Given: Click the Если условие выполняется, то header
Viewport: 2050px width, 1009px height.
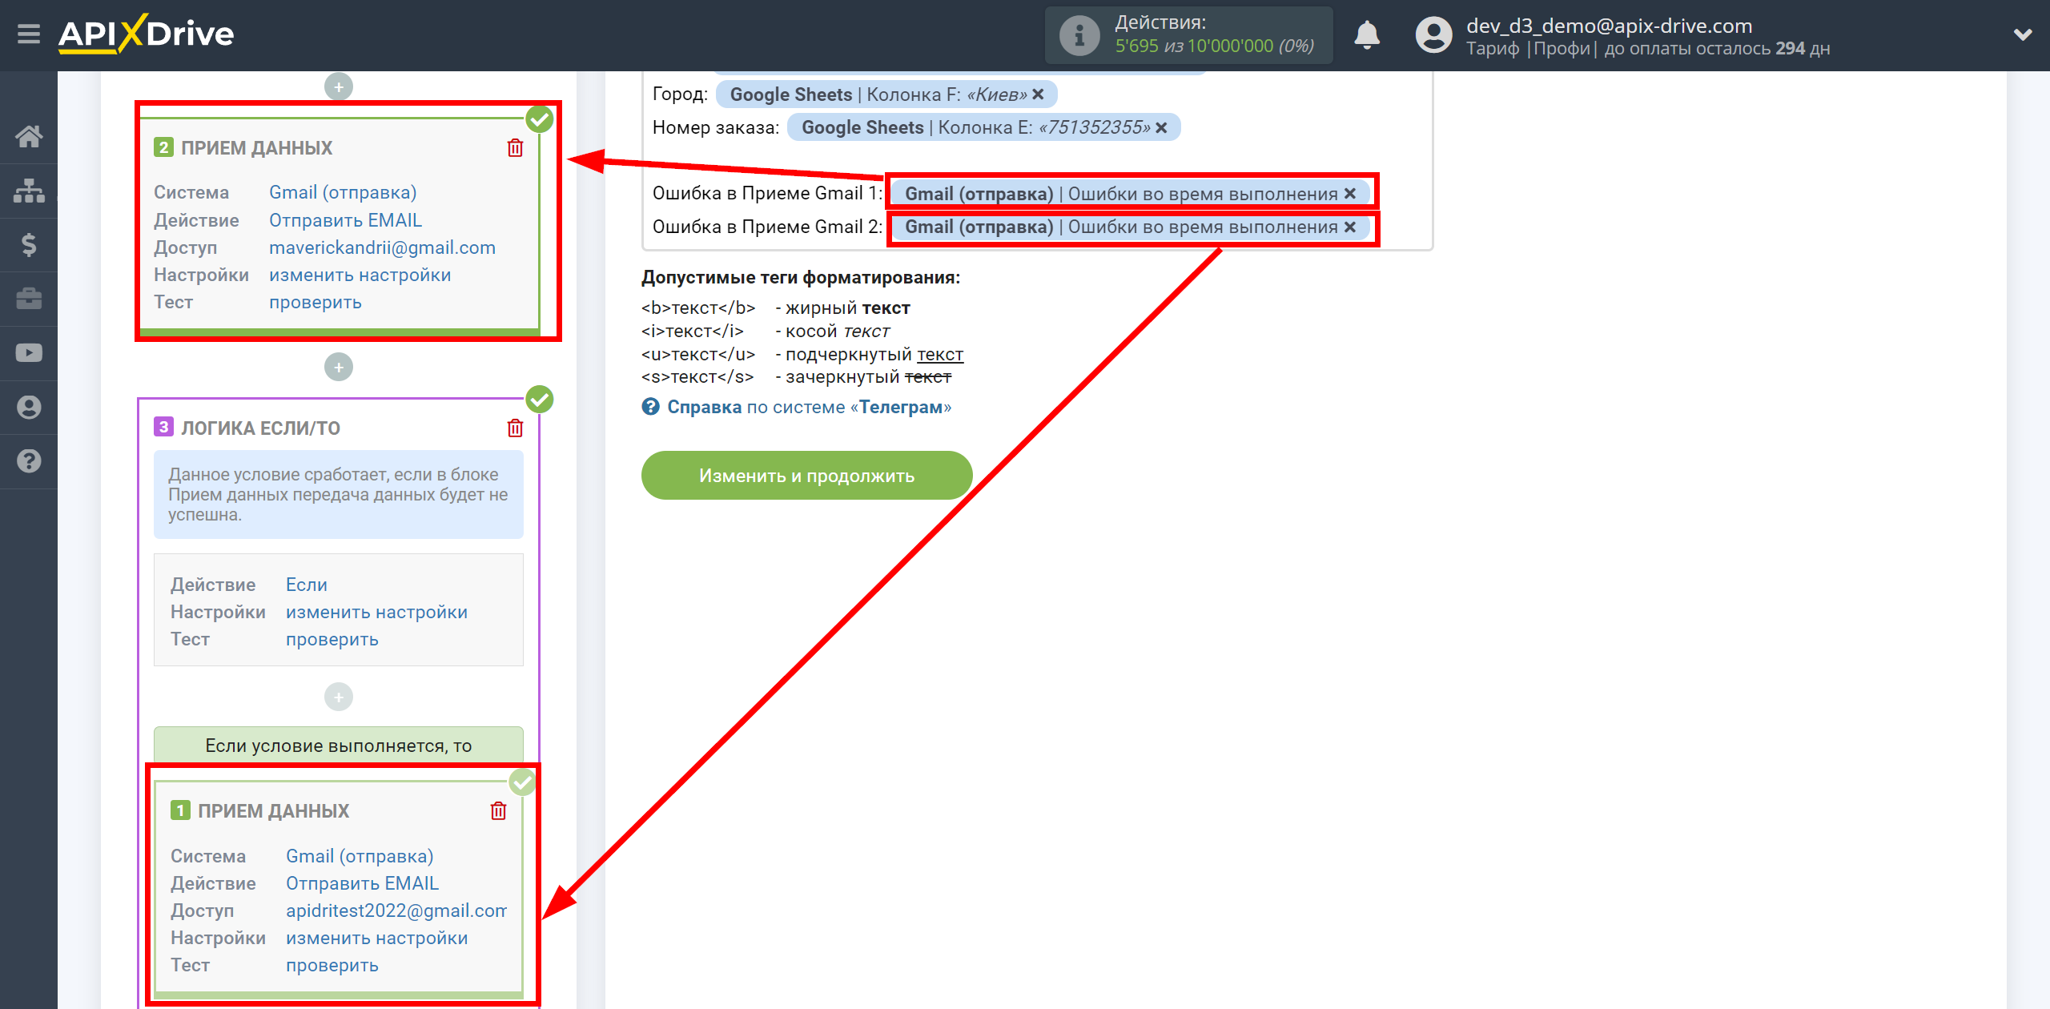Looking at the screenshot, I should tap(338, 746).
